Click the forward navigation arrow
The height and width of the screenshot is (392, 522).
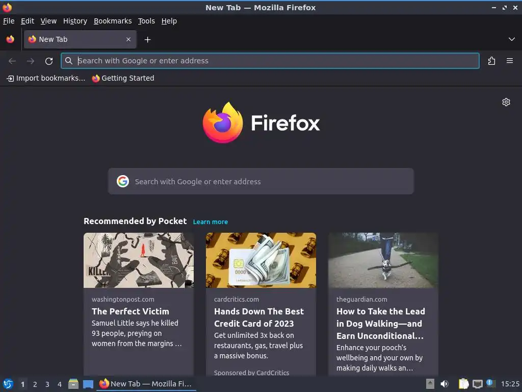(31, 61)
